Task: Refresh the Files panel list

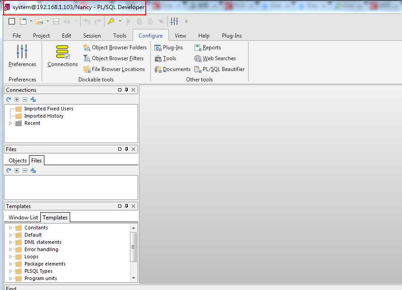Action: click(x=9, y=171)
